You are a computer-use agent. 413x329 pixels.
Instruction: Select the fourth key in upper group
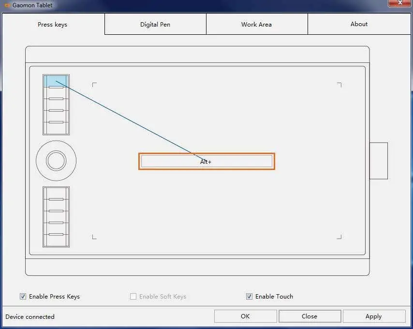tap(56, 116)
